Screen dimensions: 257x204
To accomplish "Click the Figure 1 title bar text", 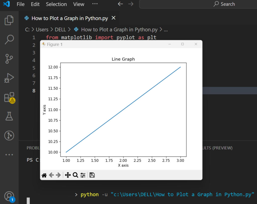I will [54, 44].
